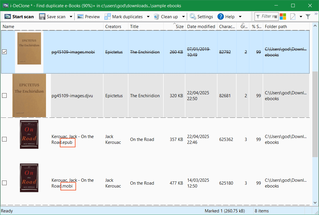Image resolution: width=319 pixels, height=215 pixels.
Task: Click Enchiridion cover thumbnail of mobi row
Action: tap(29, 48)
